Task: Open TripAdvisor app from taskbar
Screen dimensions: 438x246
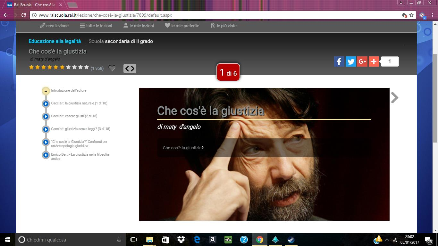Action: tap(228, 240)
